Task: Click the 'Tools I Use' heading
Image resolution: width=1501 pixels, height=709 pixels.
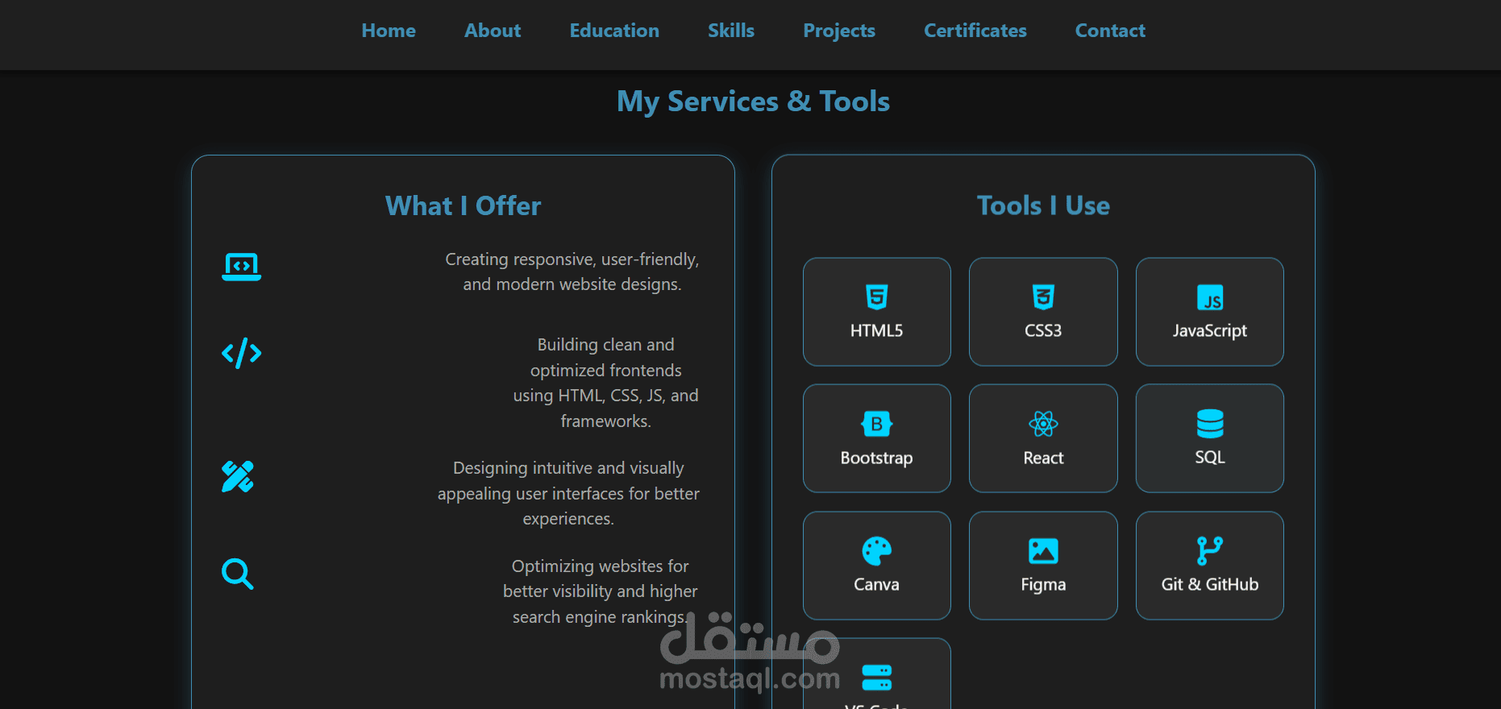Action: pos(1043,206)
